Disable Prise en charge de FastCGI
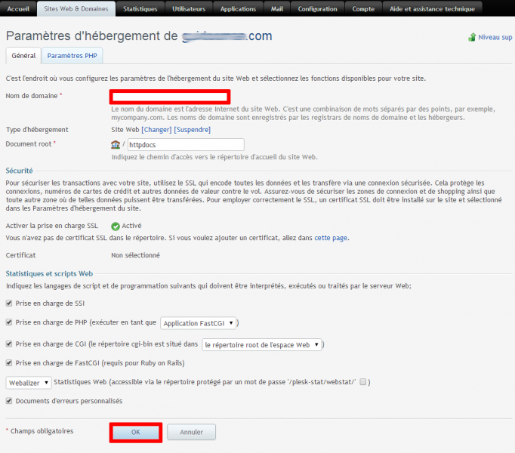515x453 pixels. coord(9,363)
